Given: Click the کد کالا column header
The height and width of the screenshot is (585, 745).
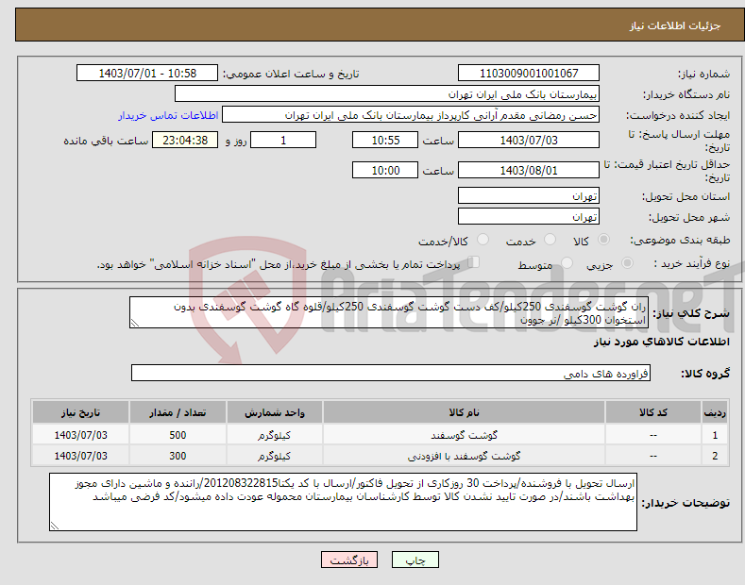Looking at the screenshot, I should coord(652,412).
